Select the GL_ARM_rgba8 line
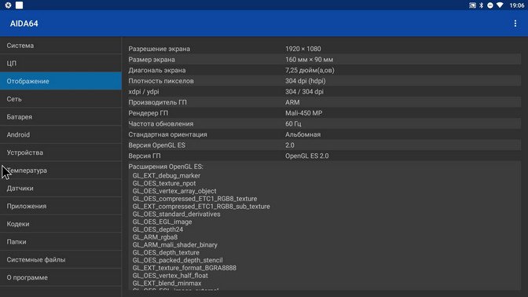This screenshot has height=297, width=528. 155,237
